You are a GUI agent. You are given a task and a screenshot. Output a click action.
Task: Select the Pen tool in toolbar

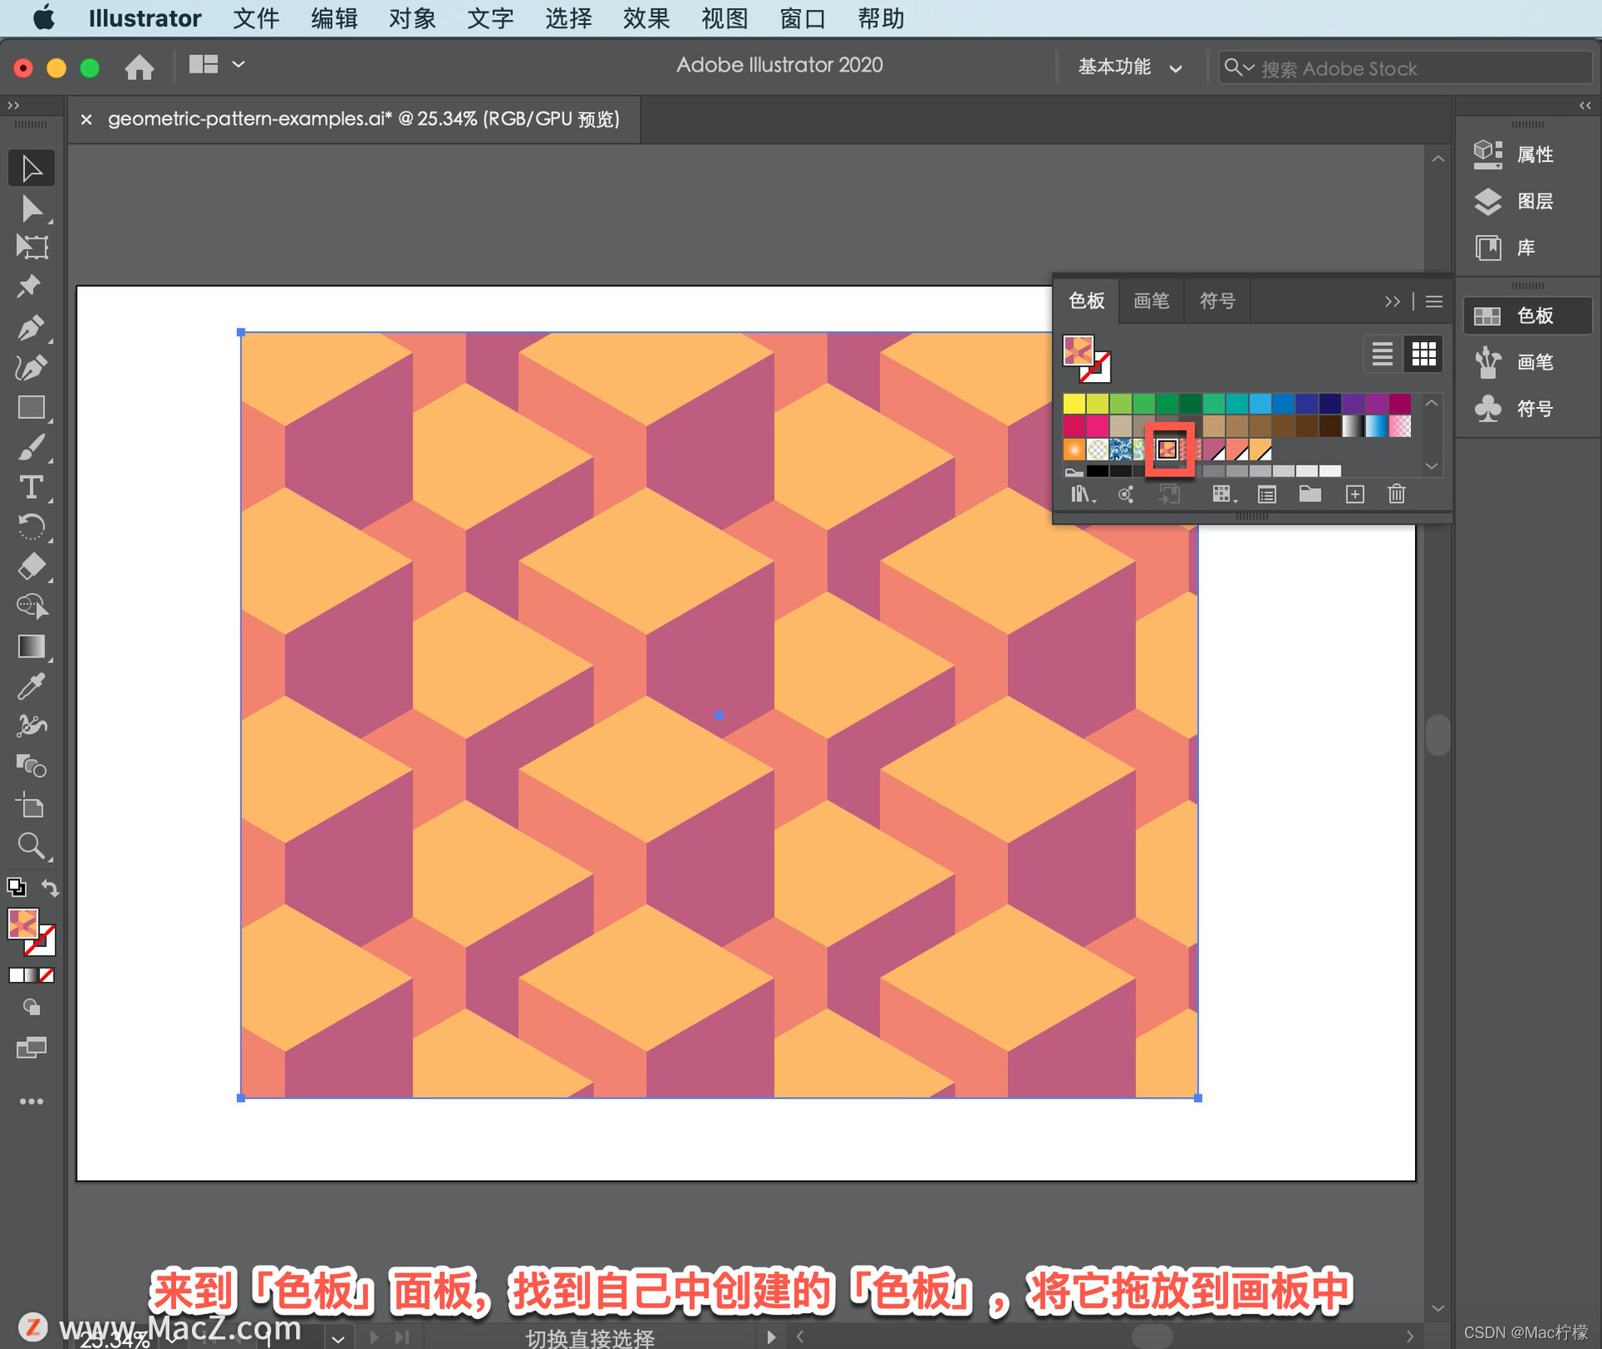point(31,327)
